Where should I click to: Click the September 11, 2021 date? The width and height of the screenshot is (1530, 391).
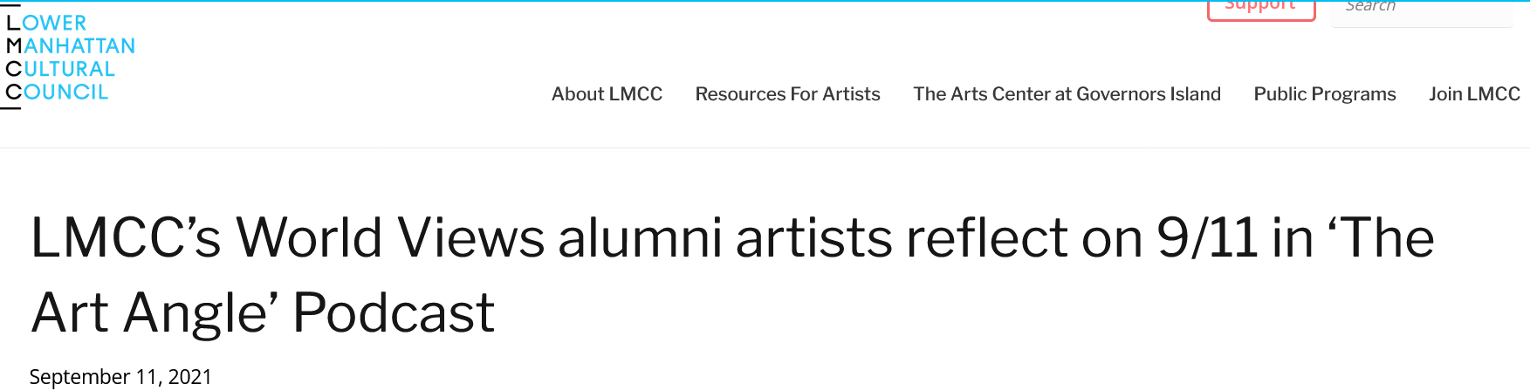(120, 377)
